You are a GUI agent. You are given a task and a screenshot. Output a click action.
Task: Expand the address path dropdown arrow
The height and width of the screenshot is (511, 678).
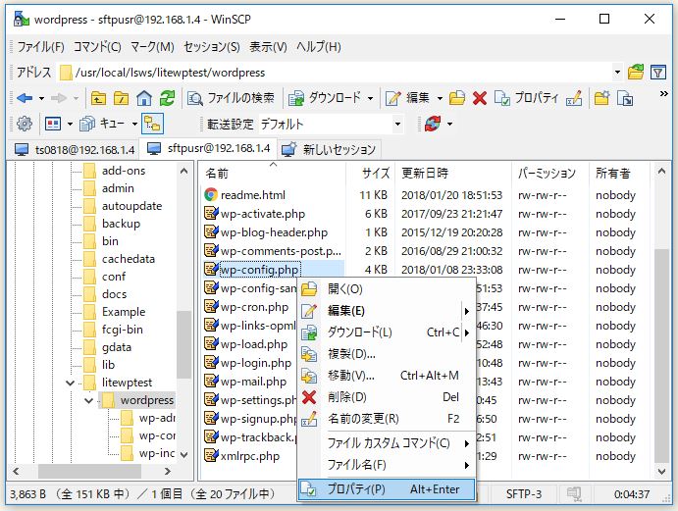coord(617,73)
